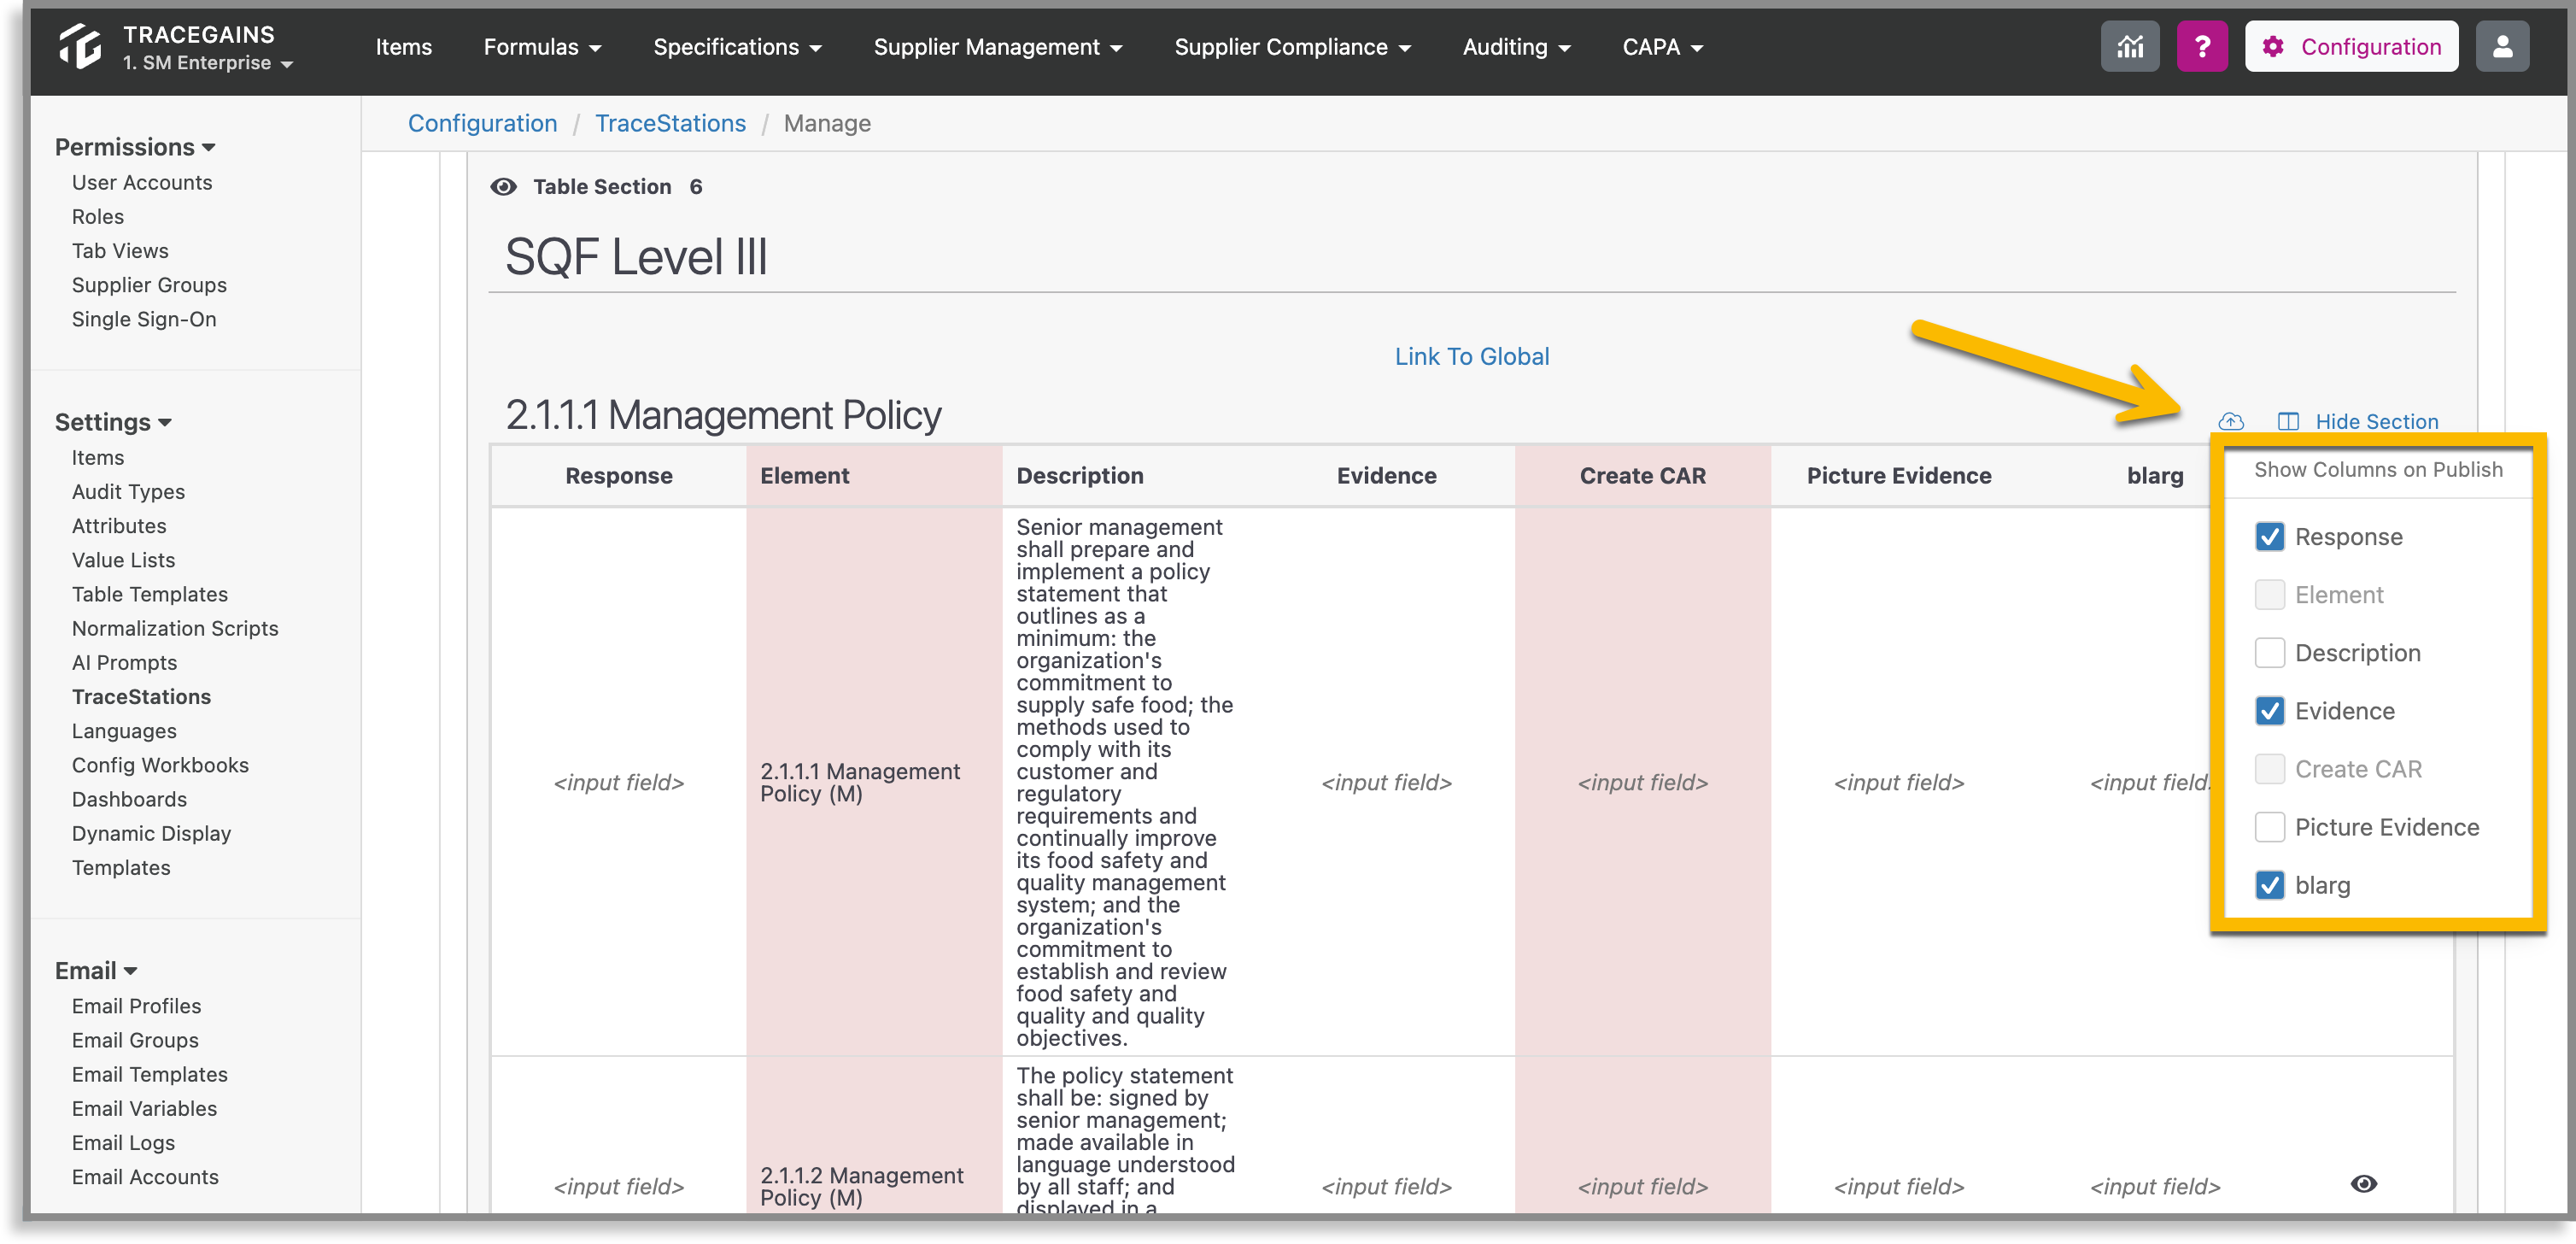The height and width of the screenshot is (1244, 2576).
Task: Open Roles in sidebar
Action: coord(98,217)
